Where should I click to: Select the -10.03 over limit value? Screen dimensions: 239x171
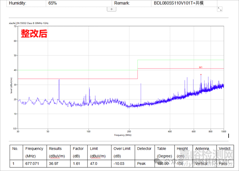tap(120, 163)
